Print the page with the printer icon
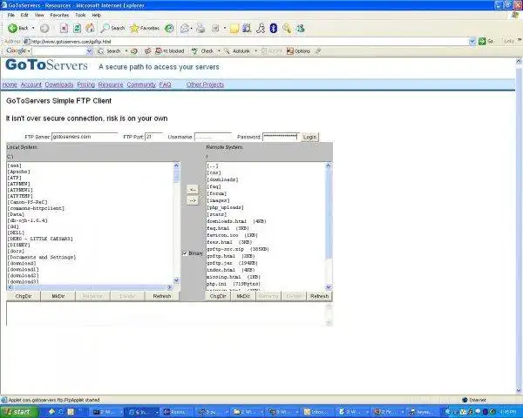 [200, 29]
